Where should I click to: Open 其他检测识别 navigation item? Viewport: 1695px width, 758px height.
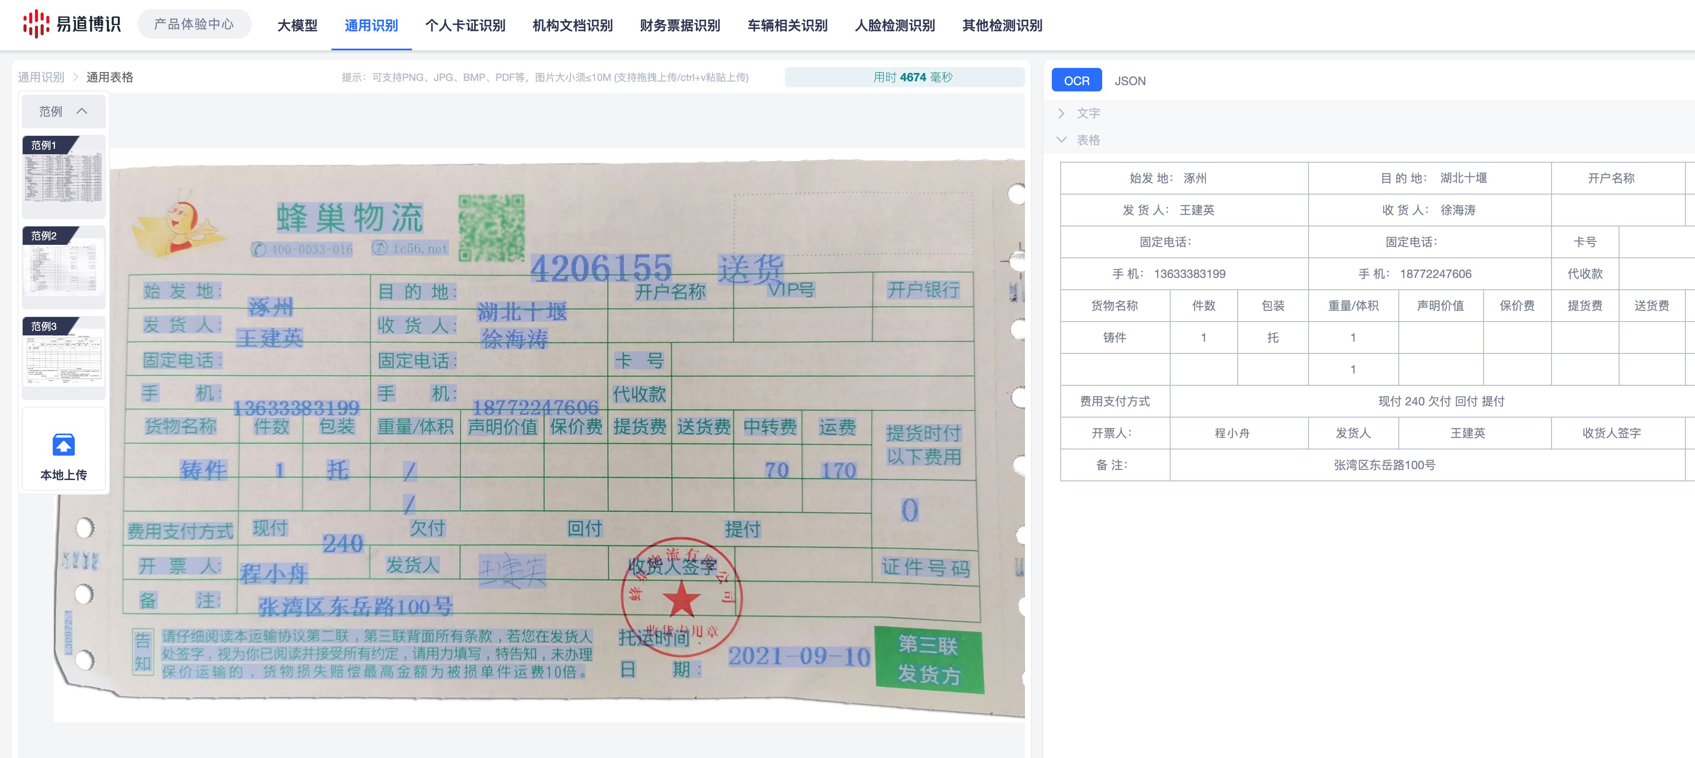(1001, 26)
